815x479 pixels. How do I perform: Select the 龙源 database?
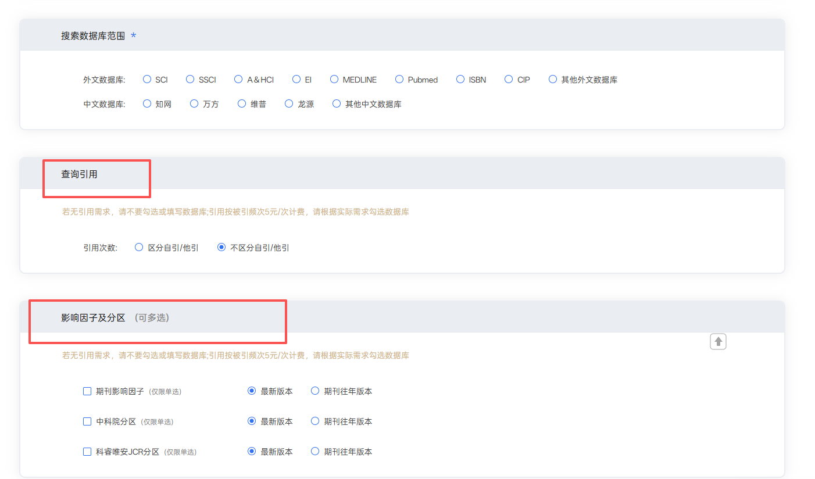289,103
